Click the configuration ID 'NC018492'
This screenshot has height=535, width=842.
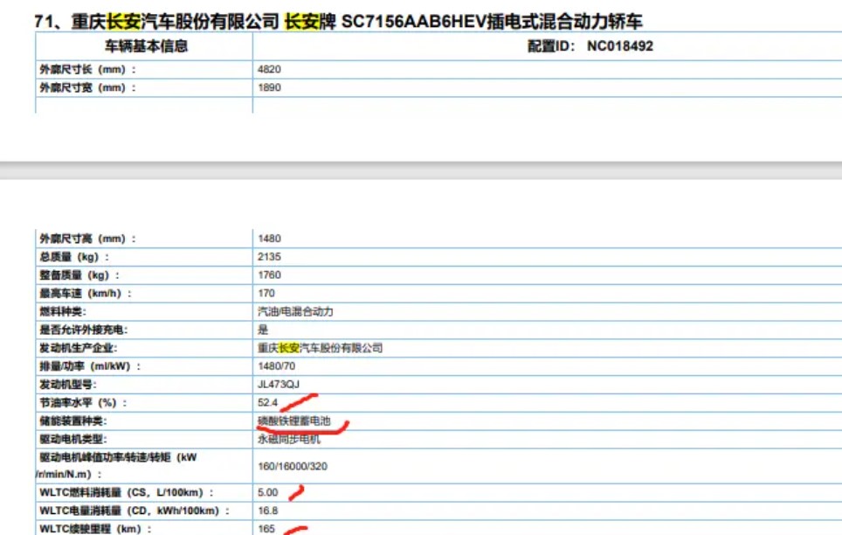[619, 46]
